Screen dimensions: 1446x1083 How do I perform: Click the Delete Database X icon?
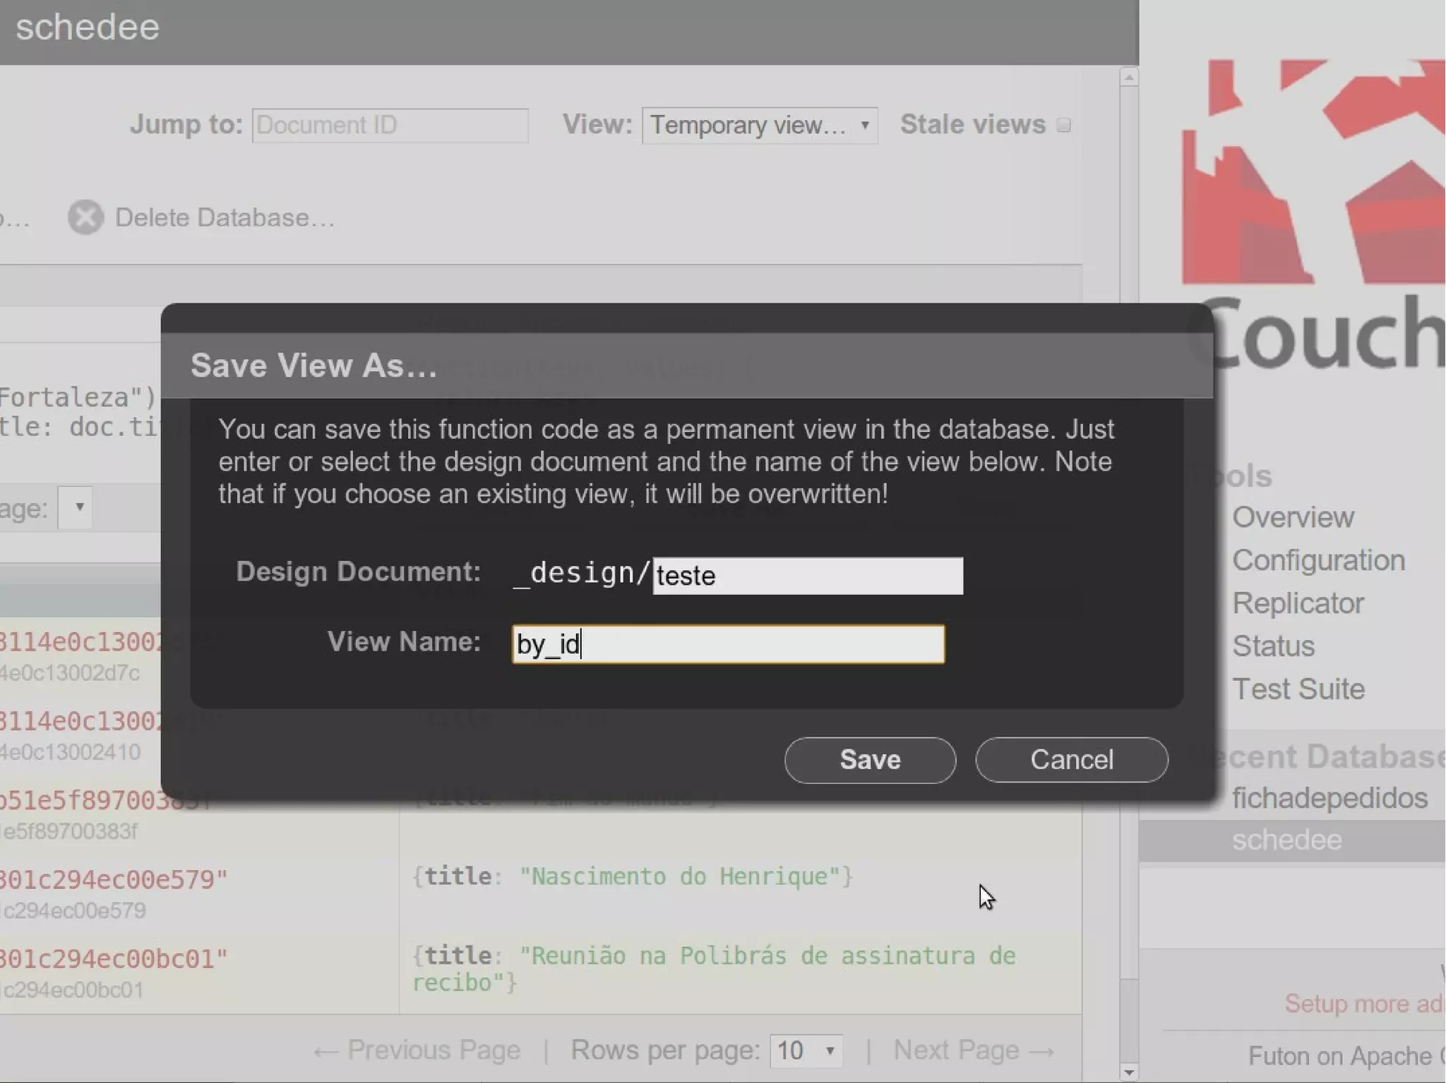pyautogui.click(x=85, y=217)
